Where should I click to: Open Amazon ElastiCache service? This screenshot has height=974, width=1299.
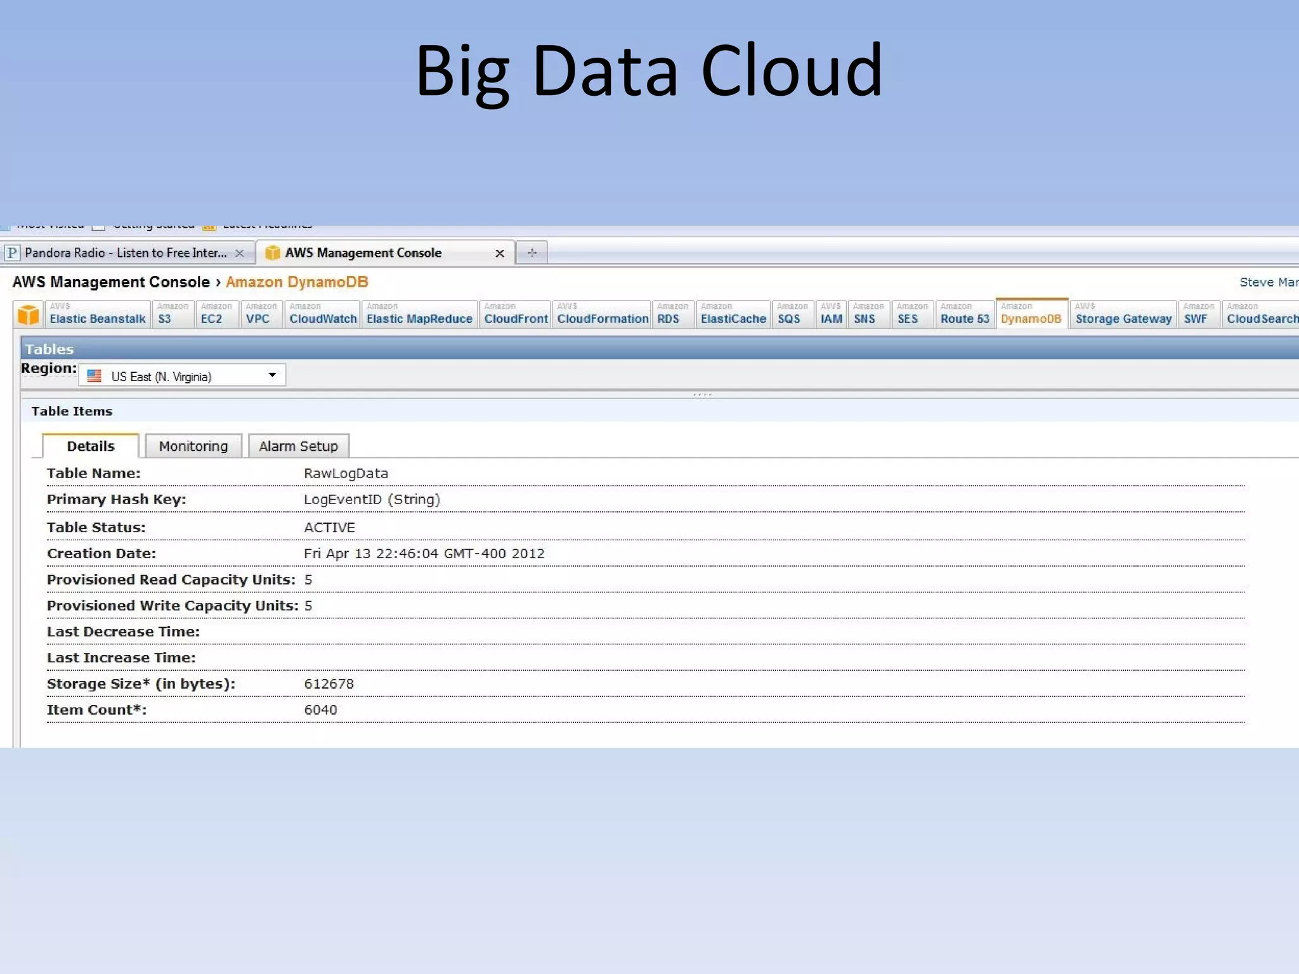tap(733, 314)
